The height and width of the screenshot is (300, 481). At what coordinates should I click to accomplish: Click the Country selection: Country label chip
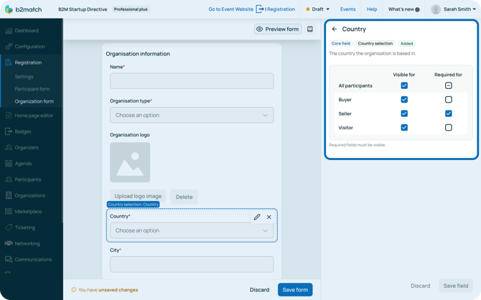[133, 205]
